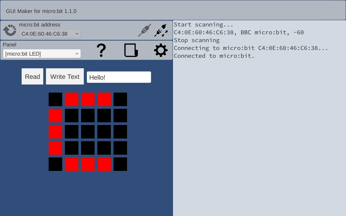Toggle LED row 4 column 4
Screen dimensions: 346x216
pyautogui.click(x=104, y=148)
